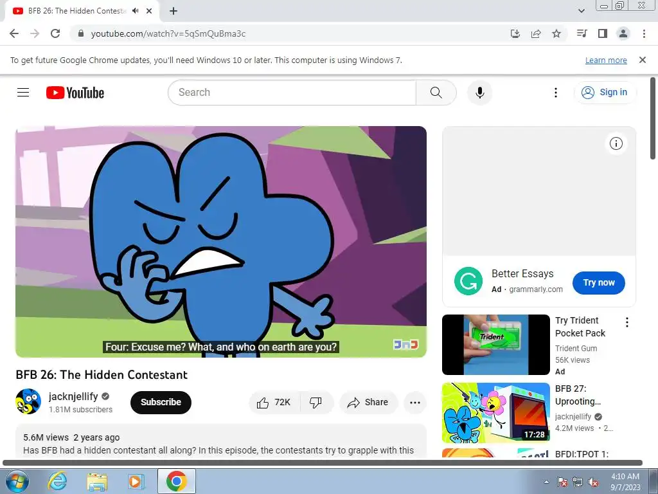Image resolution: width=658 pixels, height=494 pixels.
Task: Mute the tab via speaker icon
Action: [x=135, y=11]
